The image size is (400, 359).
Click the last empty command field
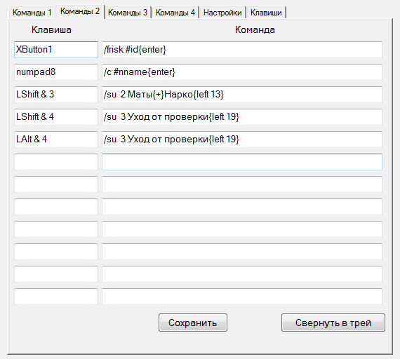point(242,297)
